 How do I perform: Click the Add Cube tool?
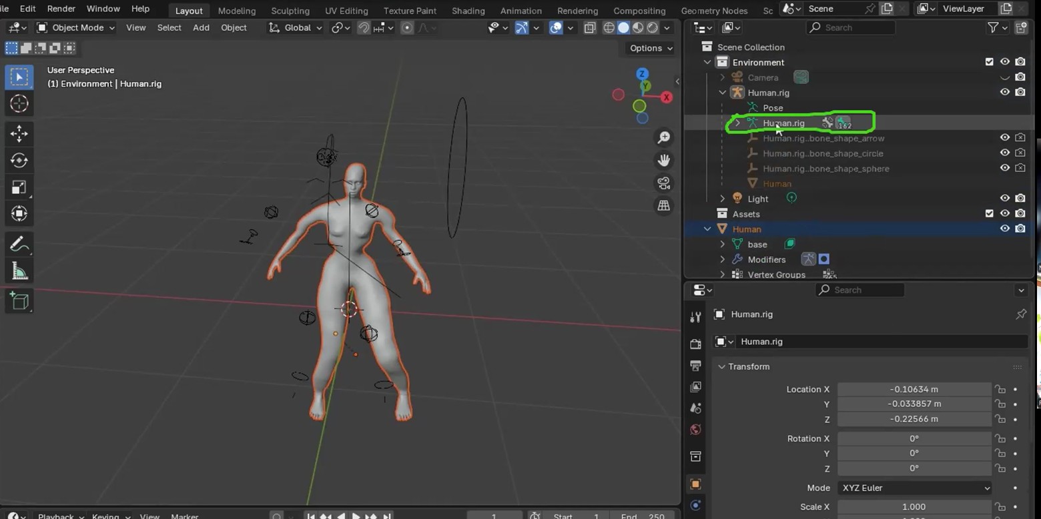coord(19,302)
